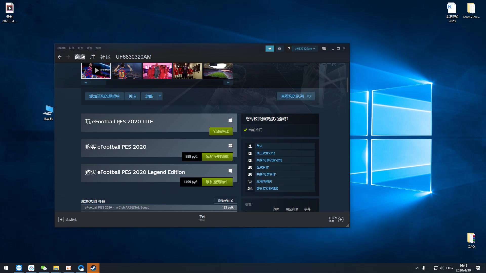
Task: Open Steam announcements megaphone icon
Action: (x=270, y=49)
